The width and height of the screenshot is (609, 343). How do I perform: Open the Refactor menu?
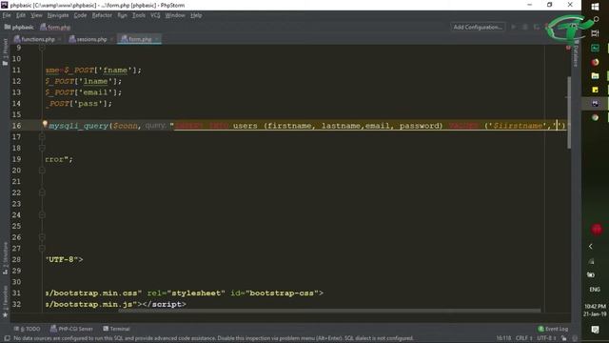pyautogui.click(x=102, y=15)
